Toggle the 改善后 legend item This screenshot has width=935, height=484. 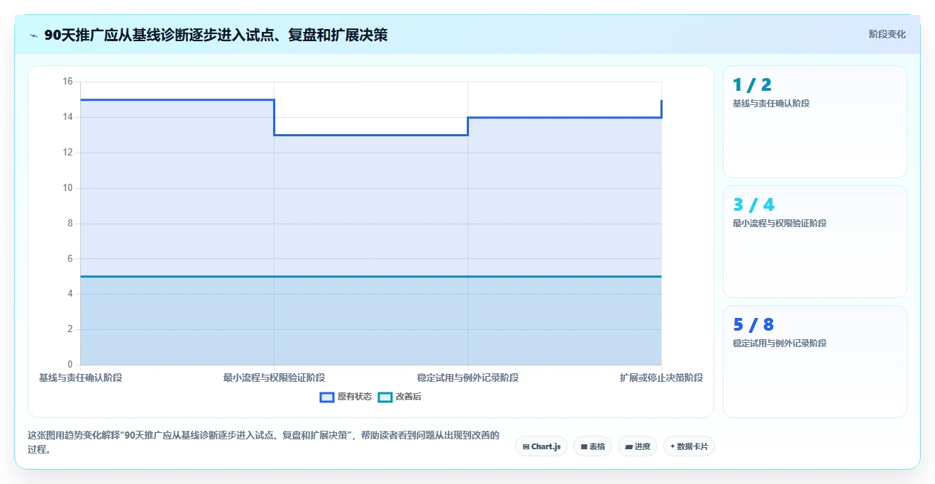point(399,397)
